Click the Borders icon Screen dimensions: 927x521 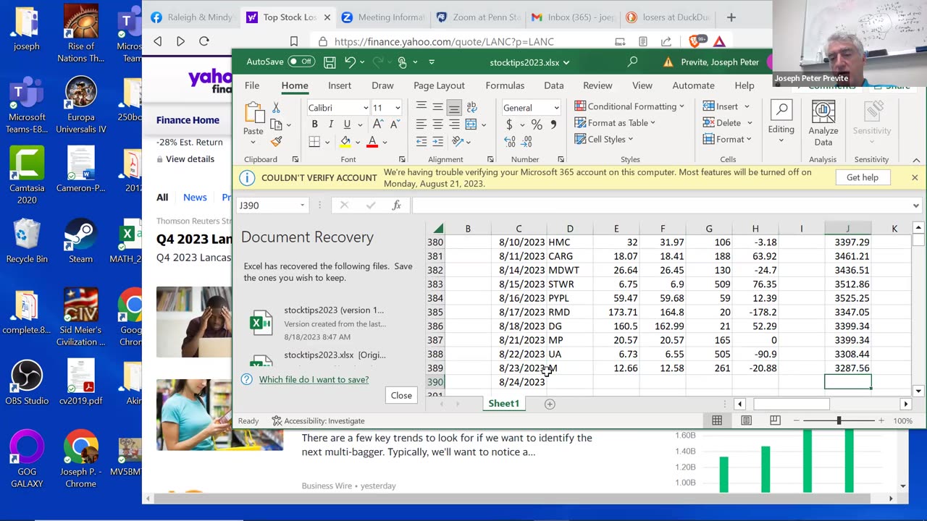pos(315,142)
